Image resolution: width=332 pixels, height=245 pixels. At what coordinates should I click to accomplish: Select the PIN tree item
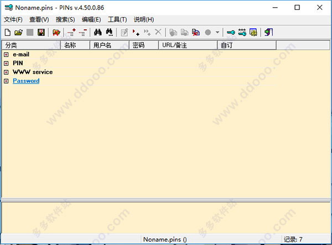click(18, 63)
